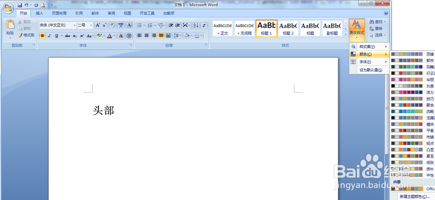Apply numbered list formatting
The width and height of the screenshot is (435, 200).
(x=150, y=26)
